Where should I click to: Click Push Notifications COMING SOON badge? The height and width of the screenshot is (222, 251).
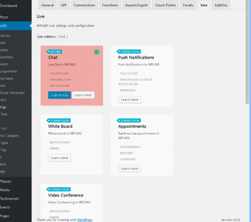click(x=129, y=52)
